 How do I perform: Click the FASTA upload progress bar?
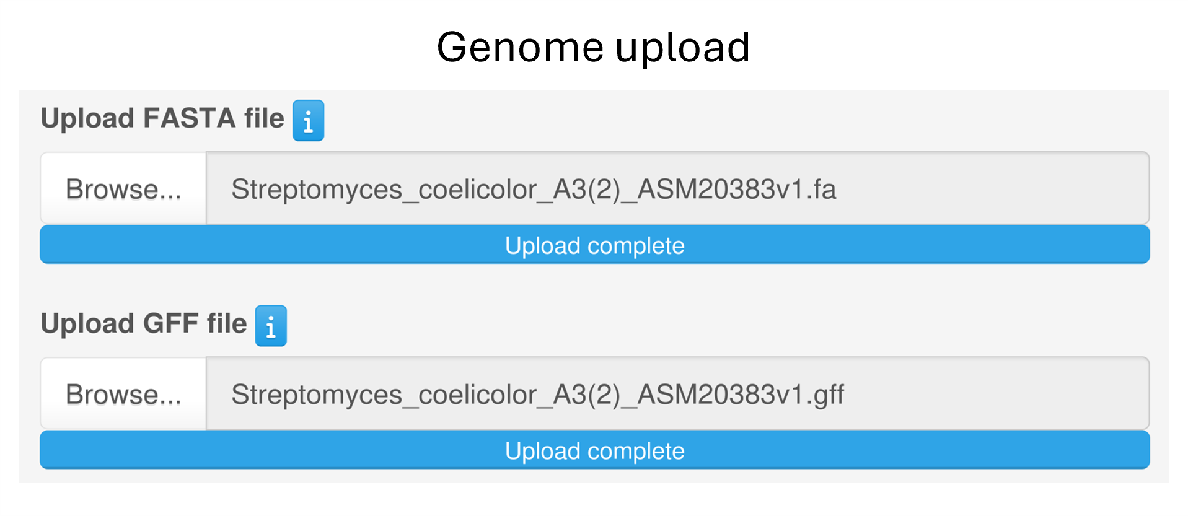(x=594, y=245)
